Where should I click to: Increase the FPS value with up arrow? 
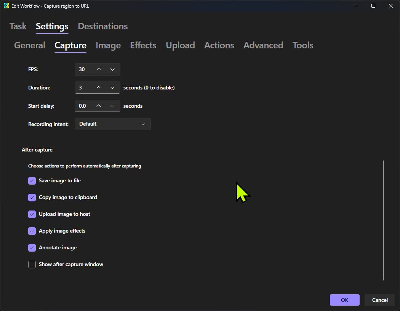(99, 69)
